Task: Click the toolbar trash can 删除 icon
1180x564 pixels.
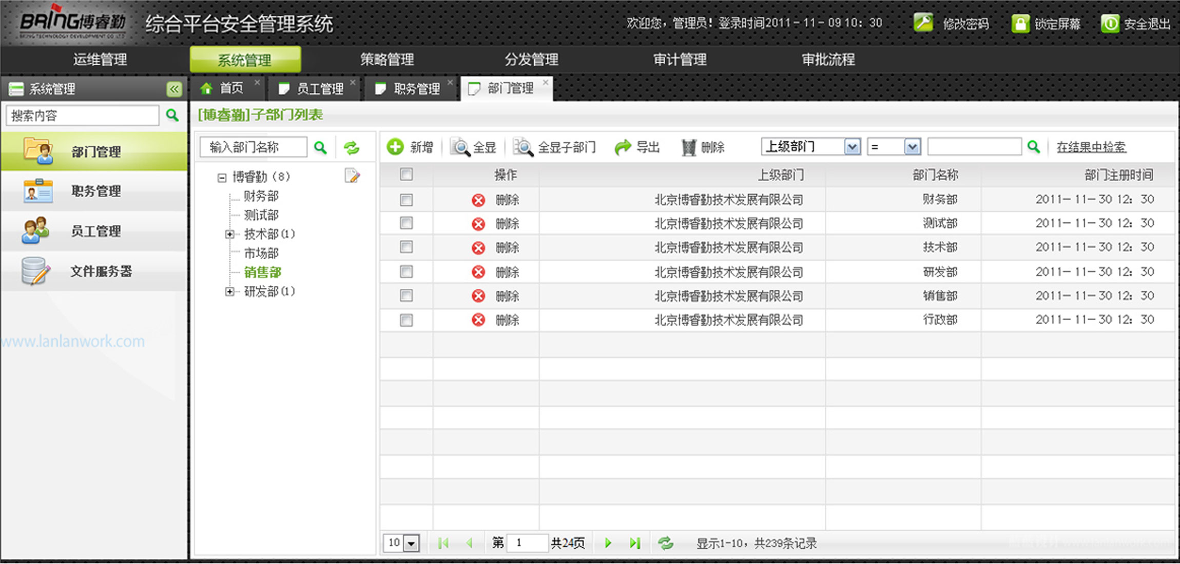Action: 688,147
